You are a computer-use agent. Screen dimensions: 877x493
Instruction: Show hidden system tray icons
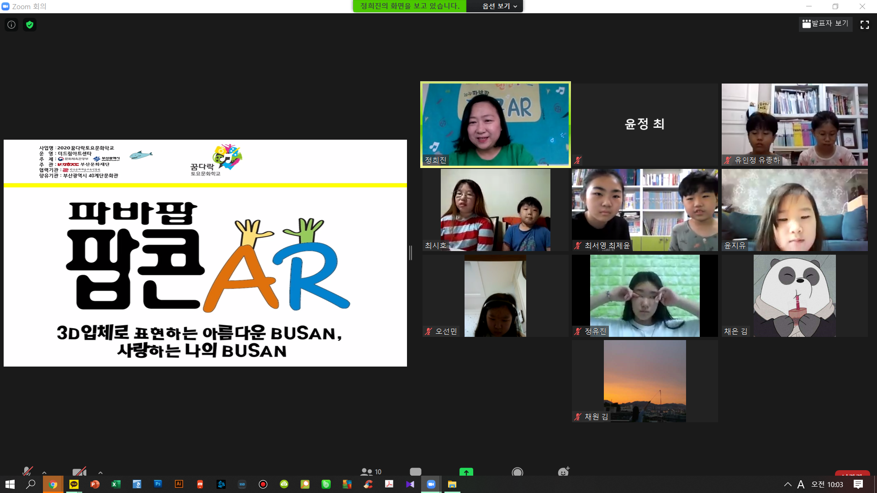pos(787,484)
